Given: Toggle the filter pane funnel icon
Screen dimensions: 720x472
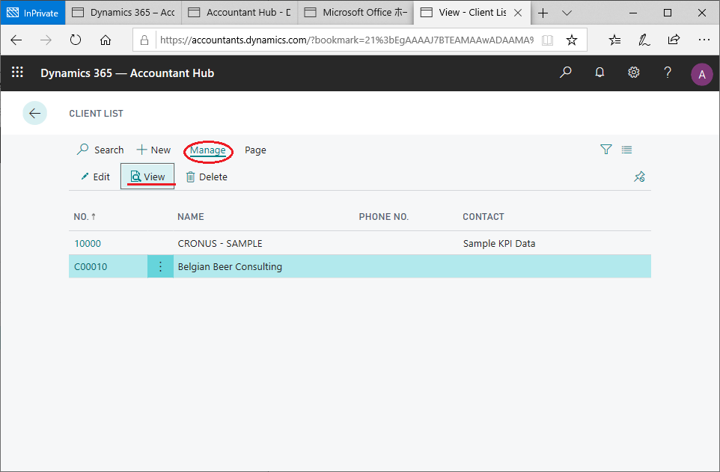Looking at the screenshot, I should point(606,149).
